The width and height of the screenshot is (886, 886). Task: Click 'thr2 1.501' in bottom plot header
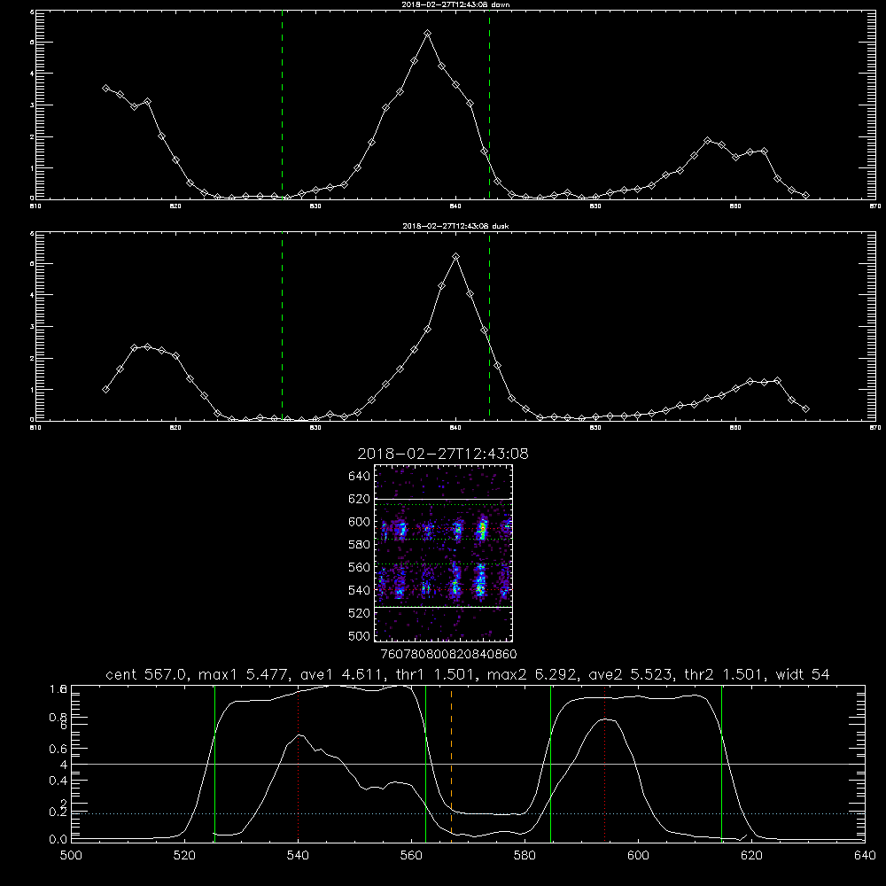click(x=727, y=674)
